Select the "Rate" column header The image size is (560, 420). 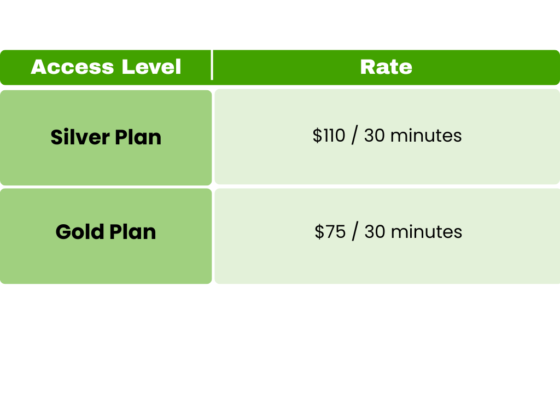pyautogui.click(x=386, y=67)
